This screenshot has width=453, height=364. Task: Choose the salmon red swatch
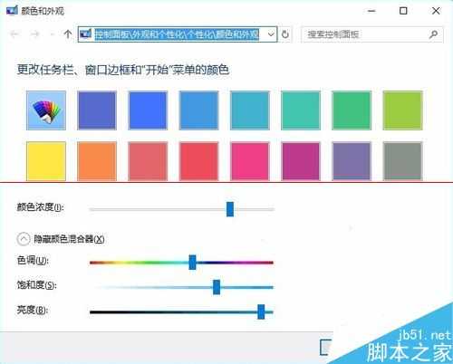(148, 161)
